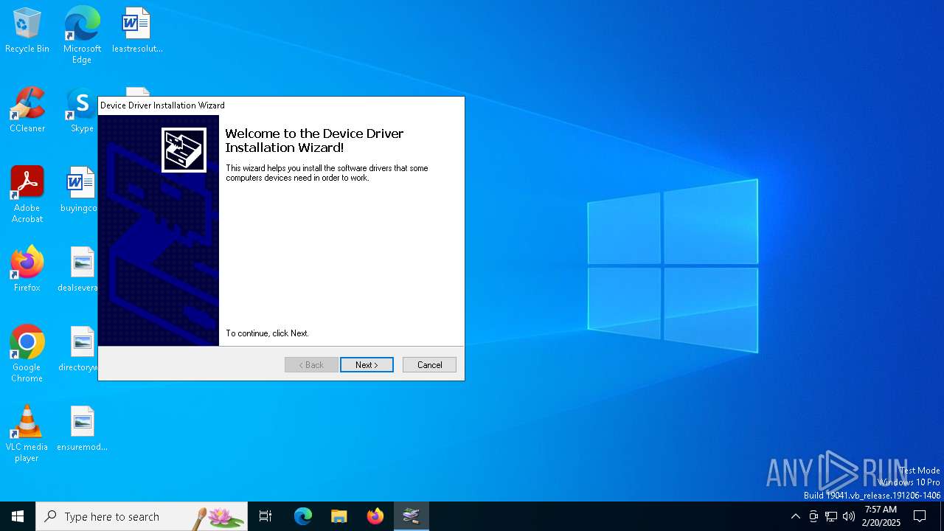This screenshot has width=944, height=531.
Task: Open the notification Action Center
Action: (x=920, y=516)
